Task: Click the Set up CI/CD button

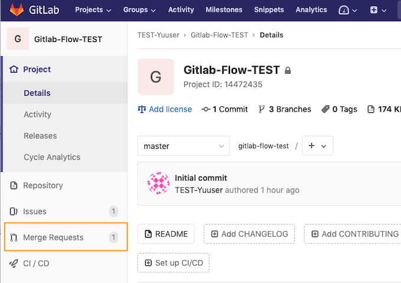Action: 173,263
